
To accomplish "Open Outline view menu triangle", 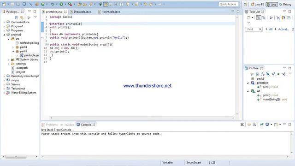I will click(290, 74).
